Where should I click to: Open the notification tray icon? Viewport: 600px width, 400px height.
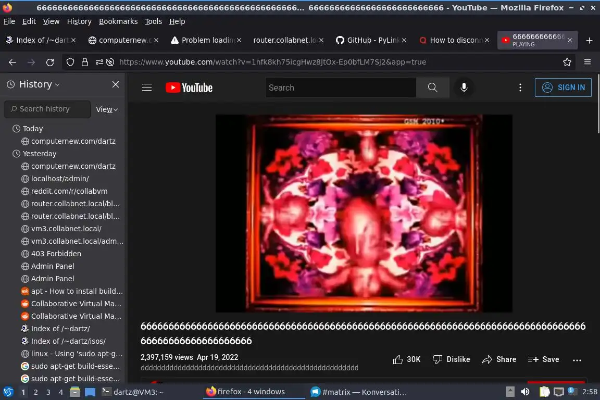coord(572,391)
